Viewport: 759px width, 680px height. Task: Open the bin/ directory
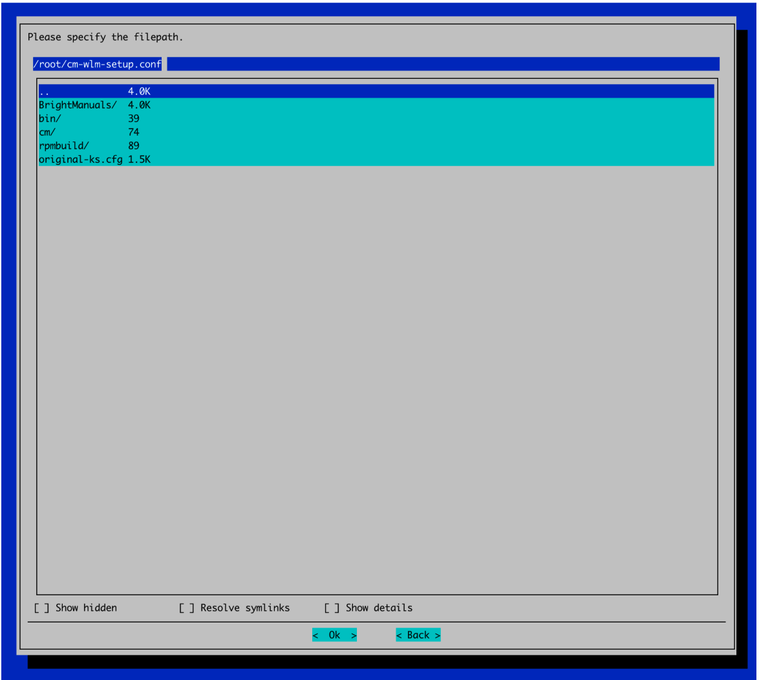(x=376, y=118)
